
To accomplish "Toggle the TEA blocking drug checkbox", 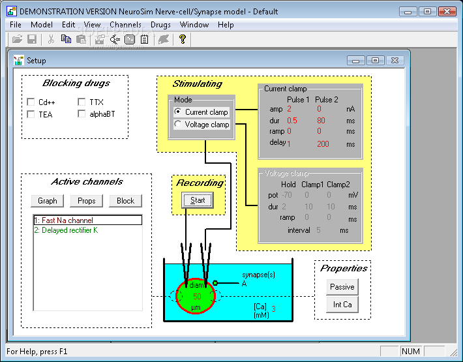I will click(31, 114).
